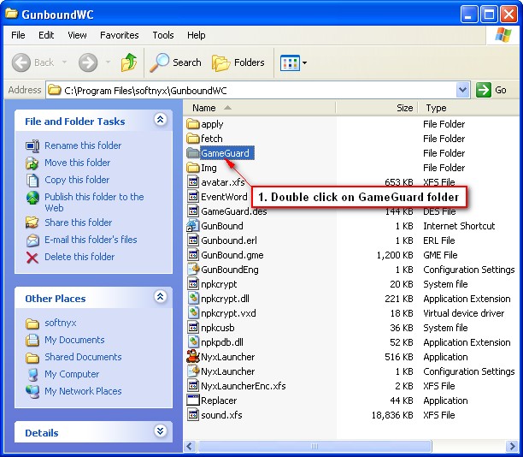This screenshot has width=523, height=457.
Task: Sort files by Size column header
Action: (x=377, y=108)
